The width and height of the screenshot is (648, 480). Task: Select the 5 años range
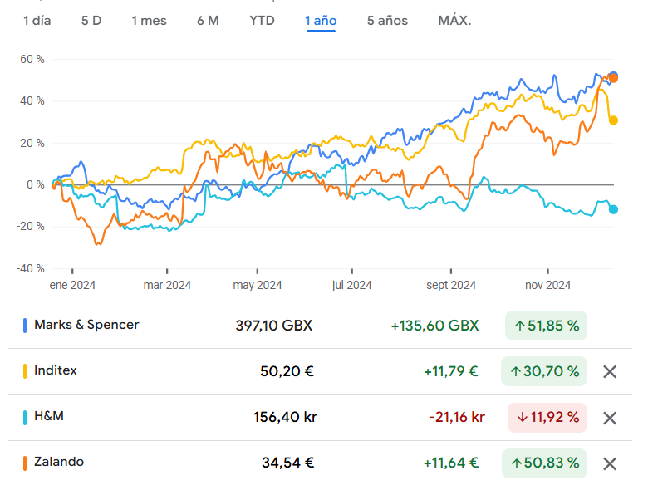click(387, 21)
